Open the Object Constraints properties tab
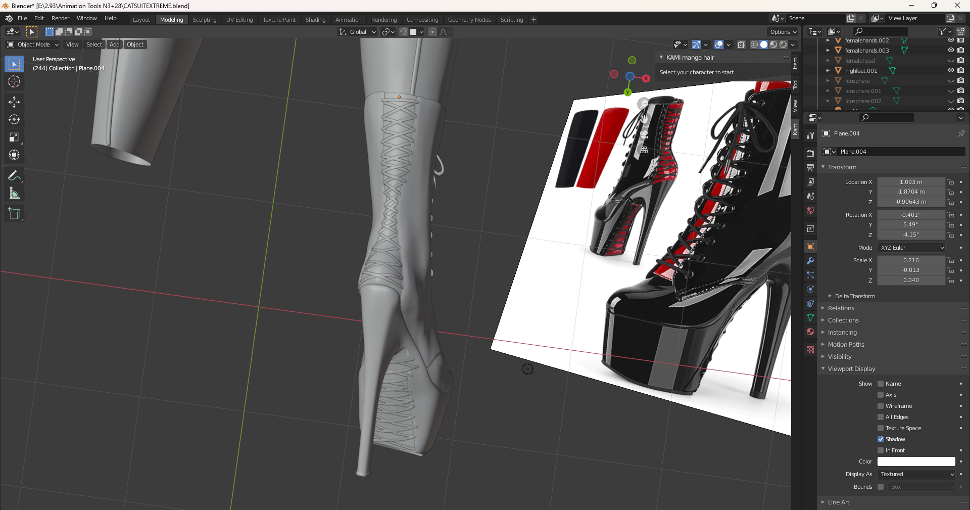This screenshot has height=510, width=970. click(x=810, y=303)
